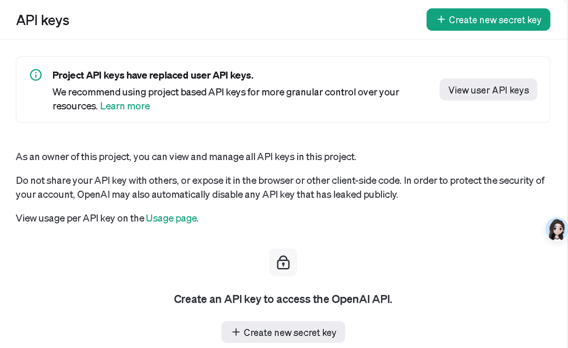Open View user API keys

coord(488,90)
